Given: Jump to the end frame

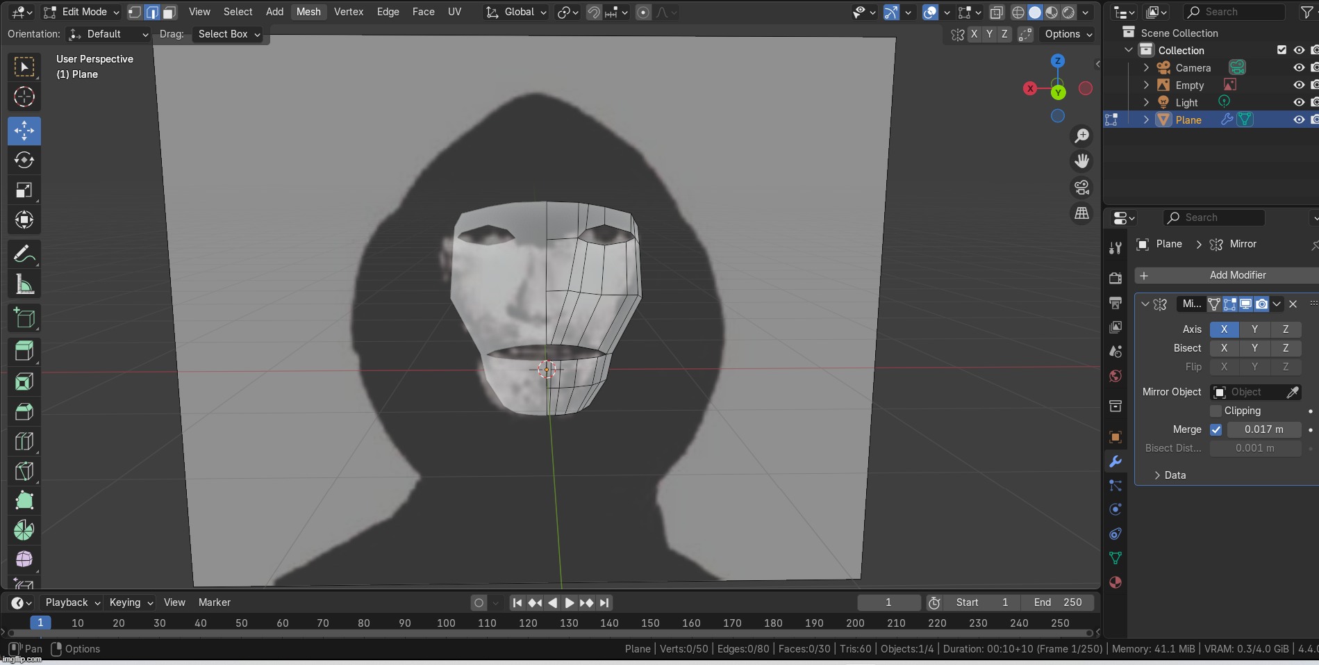Looking at the screenshot, I should tap(604, 603).
